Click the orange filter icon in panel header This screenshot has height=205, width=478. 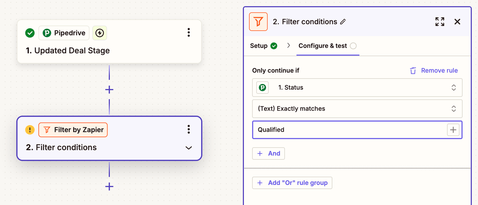(258, 22)
